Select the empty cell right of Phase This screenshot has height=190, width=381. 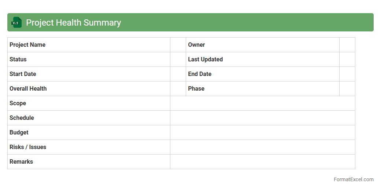click(347, 89)
